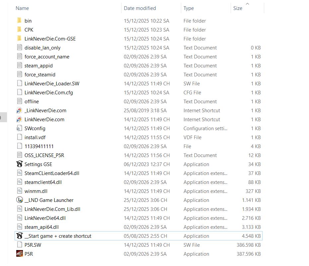Select the install.vdf file icon

tap(19, 137)
